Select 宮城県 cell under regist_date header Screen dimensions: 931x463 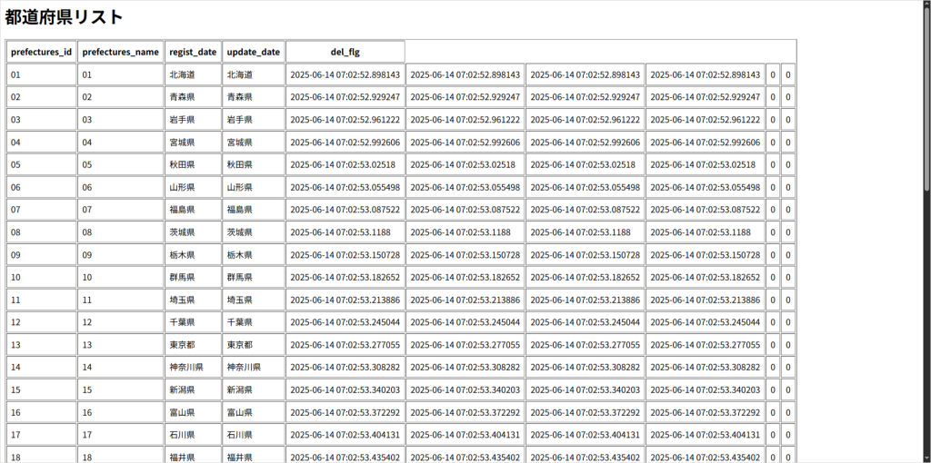(x=193, y=143)
